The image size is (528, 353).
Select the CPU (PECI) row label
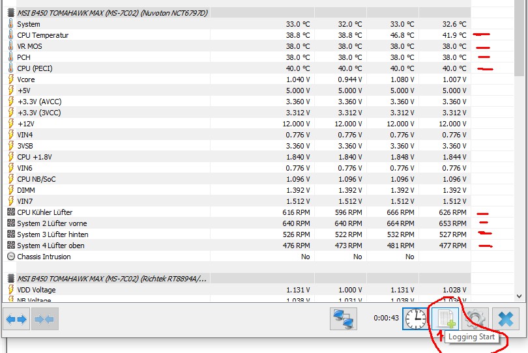(35, 68)
